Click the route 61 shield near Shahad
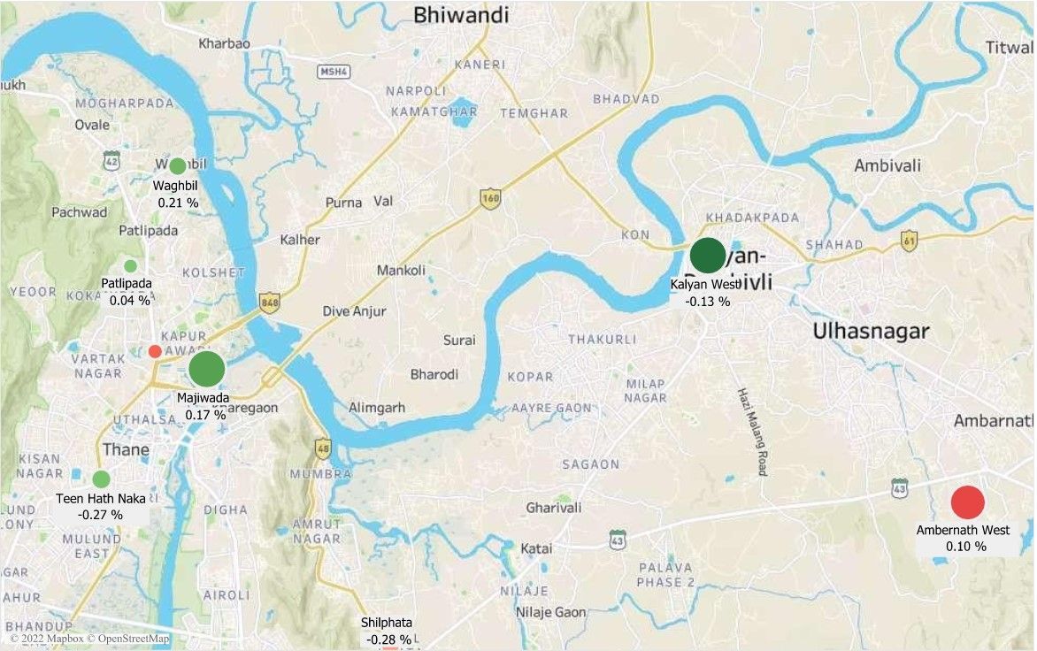The height and width of the screenshot is (651, 1037). tap(909, 241)
